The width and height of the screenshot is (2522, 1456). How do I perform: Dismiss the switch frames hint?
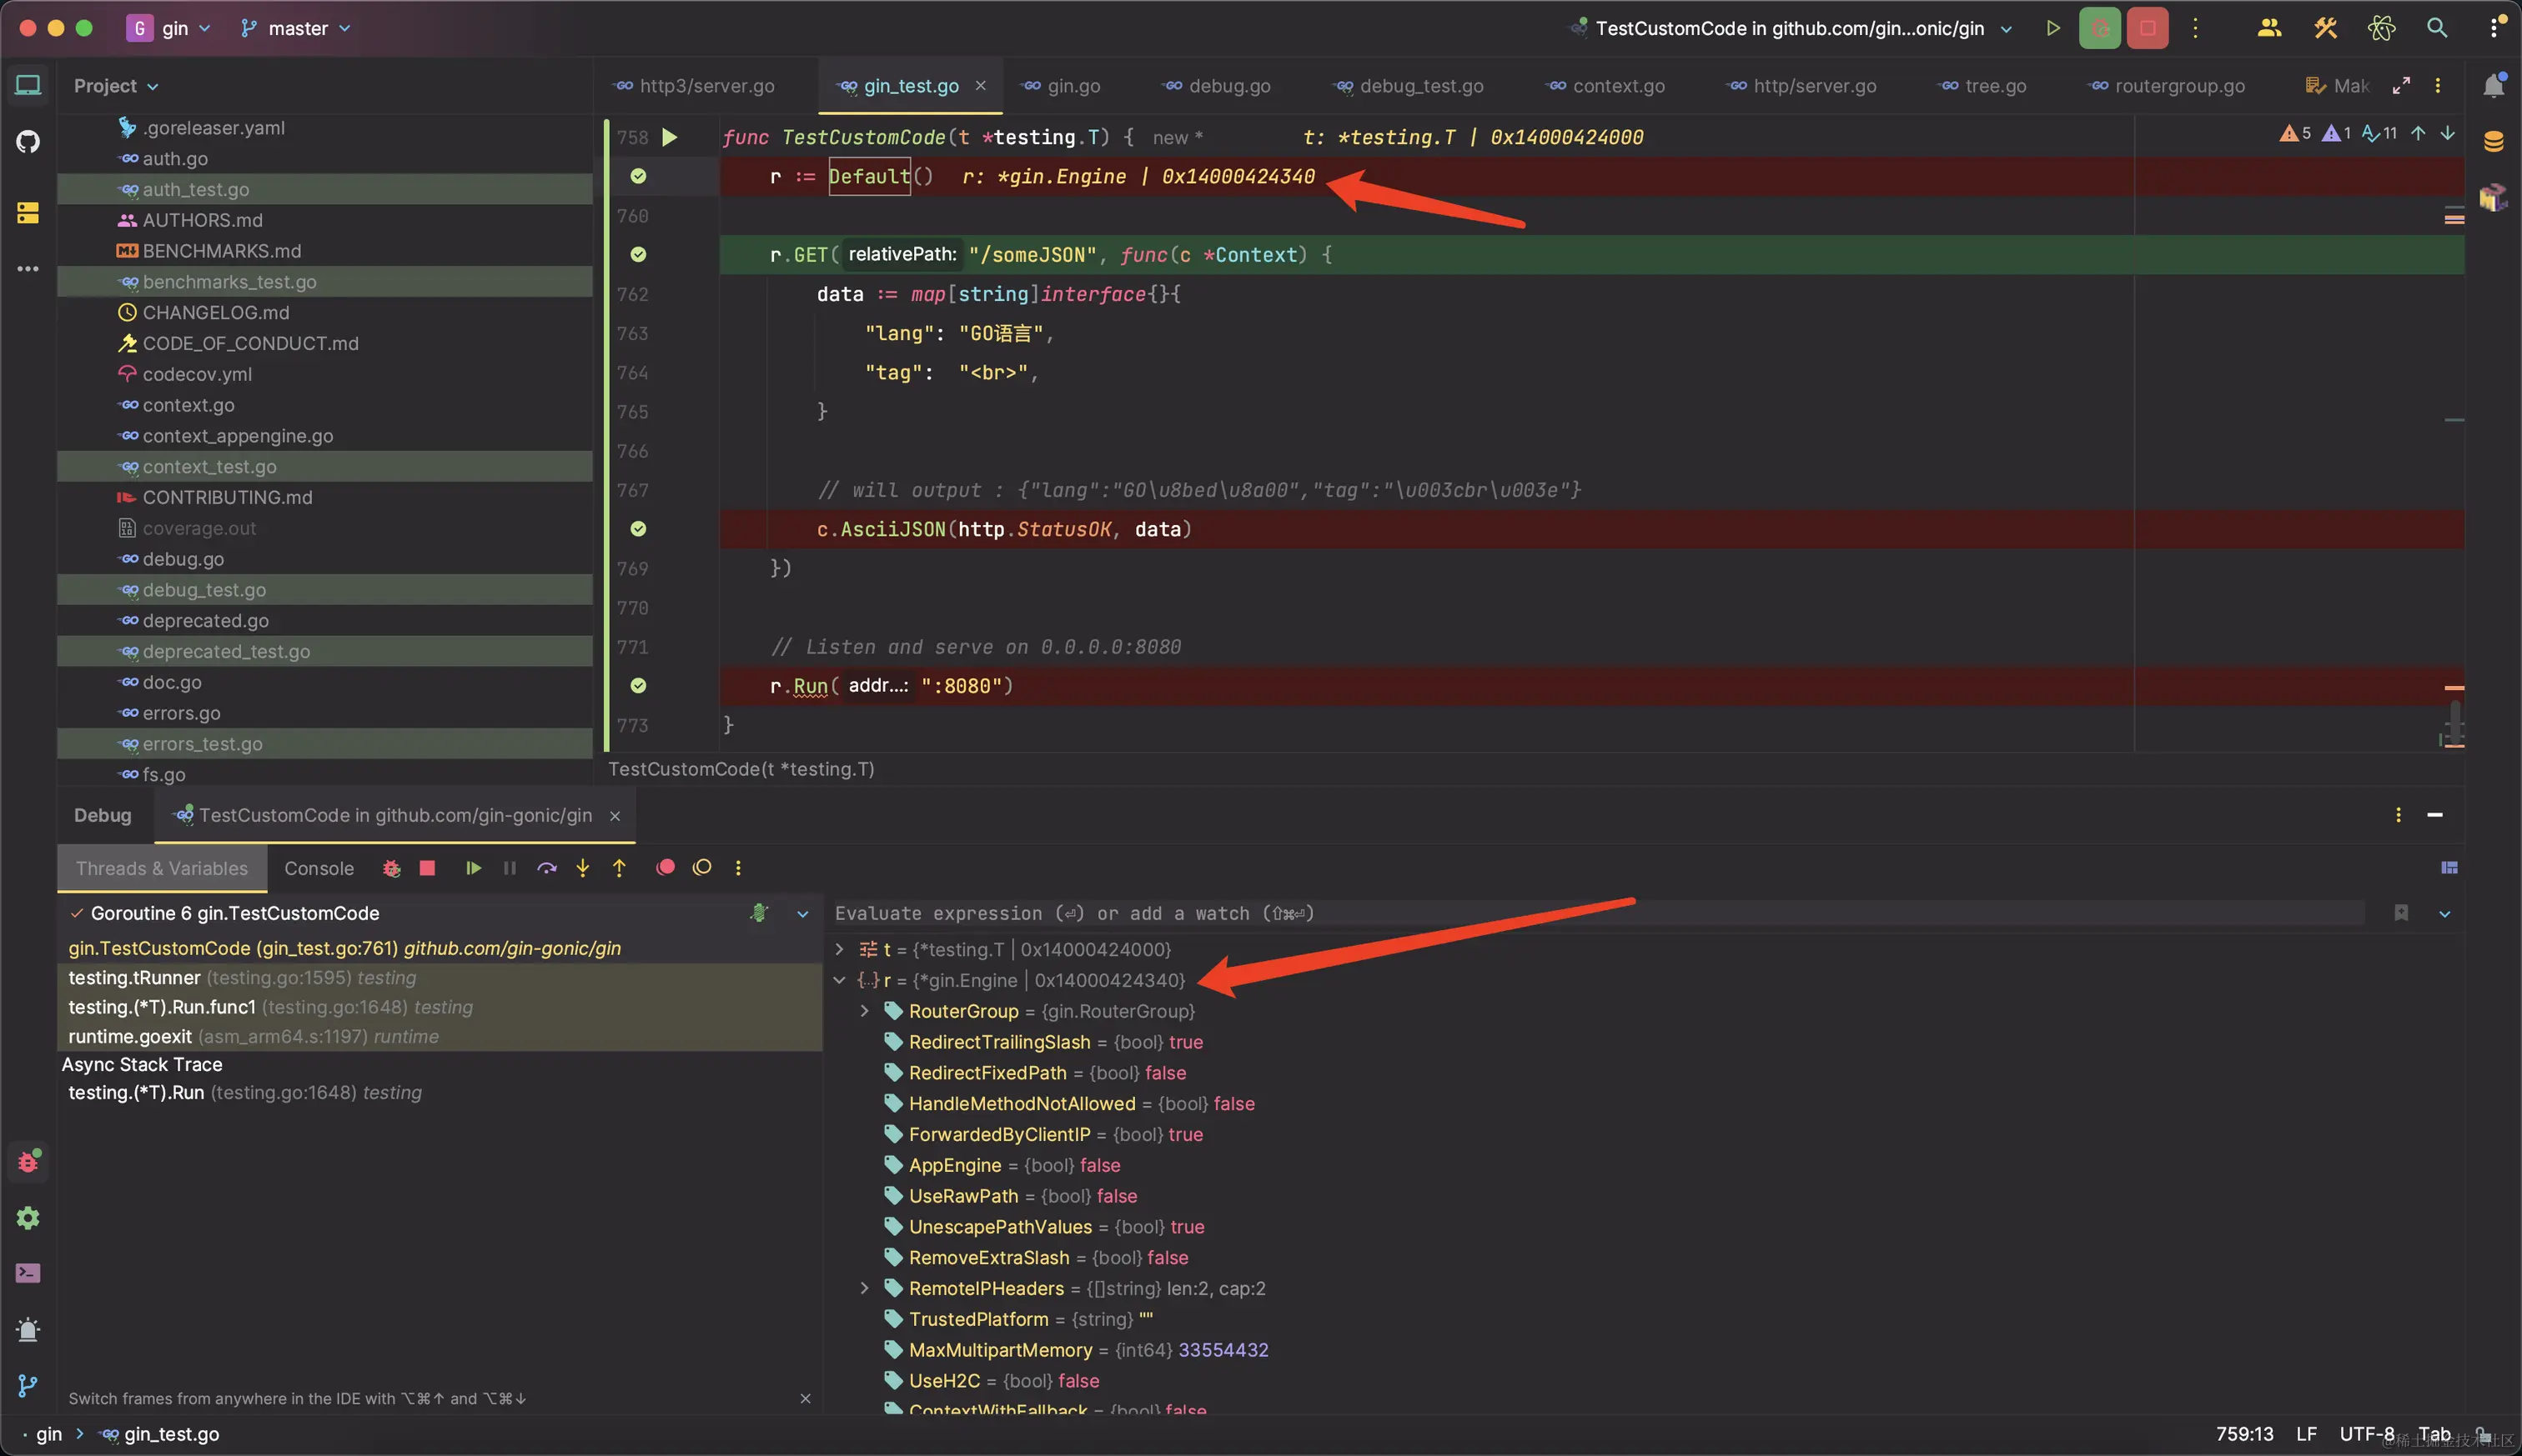tap(806, 1398)
